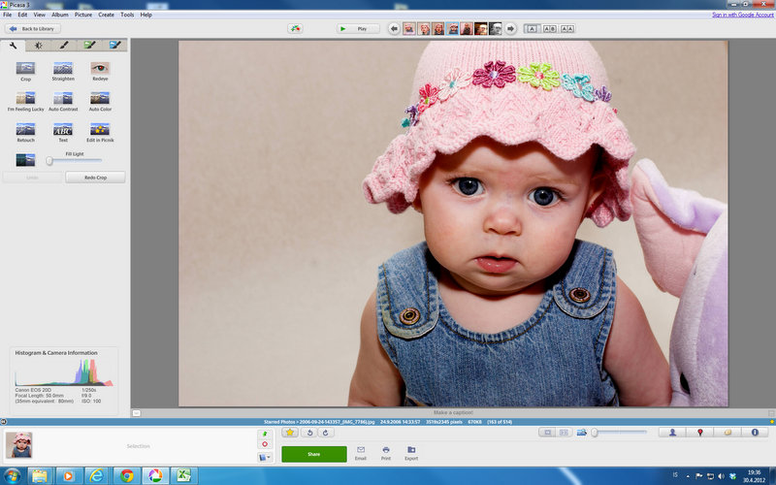Click the Email button

point(360,453)
